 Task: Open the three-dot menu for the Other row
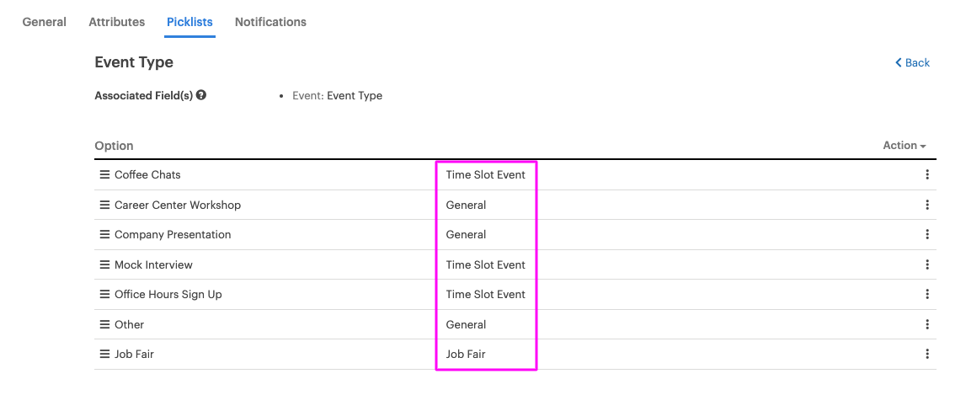tap(926, 325)
